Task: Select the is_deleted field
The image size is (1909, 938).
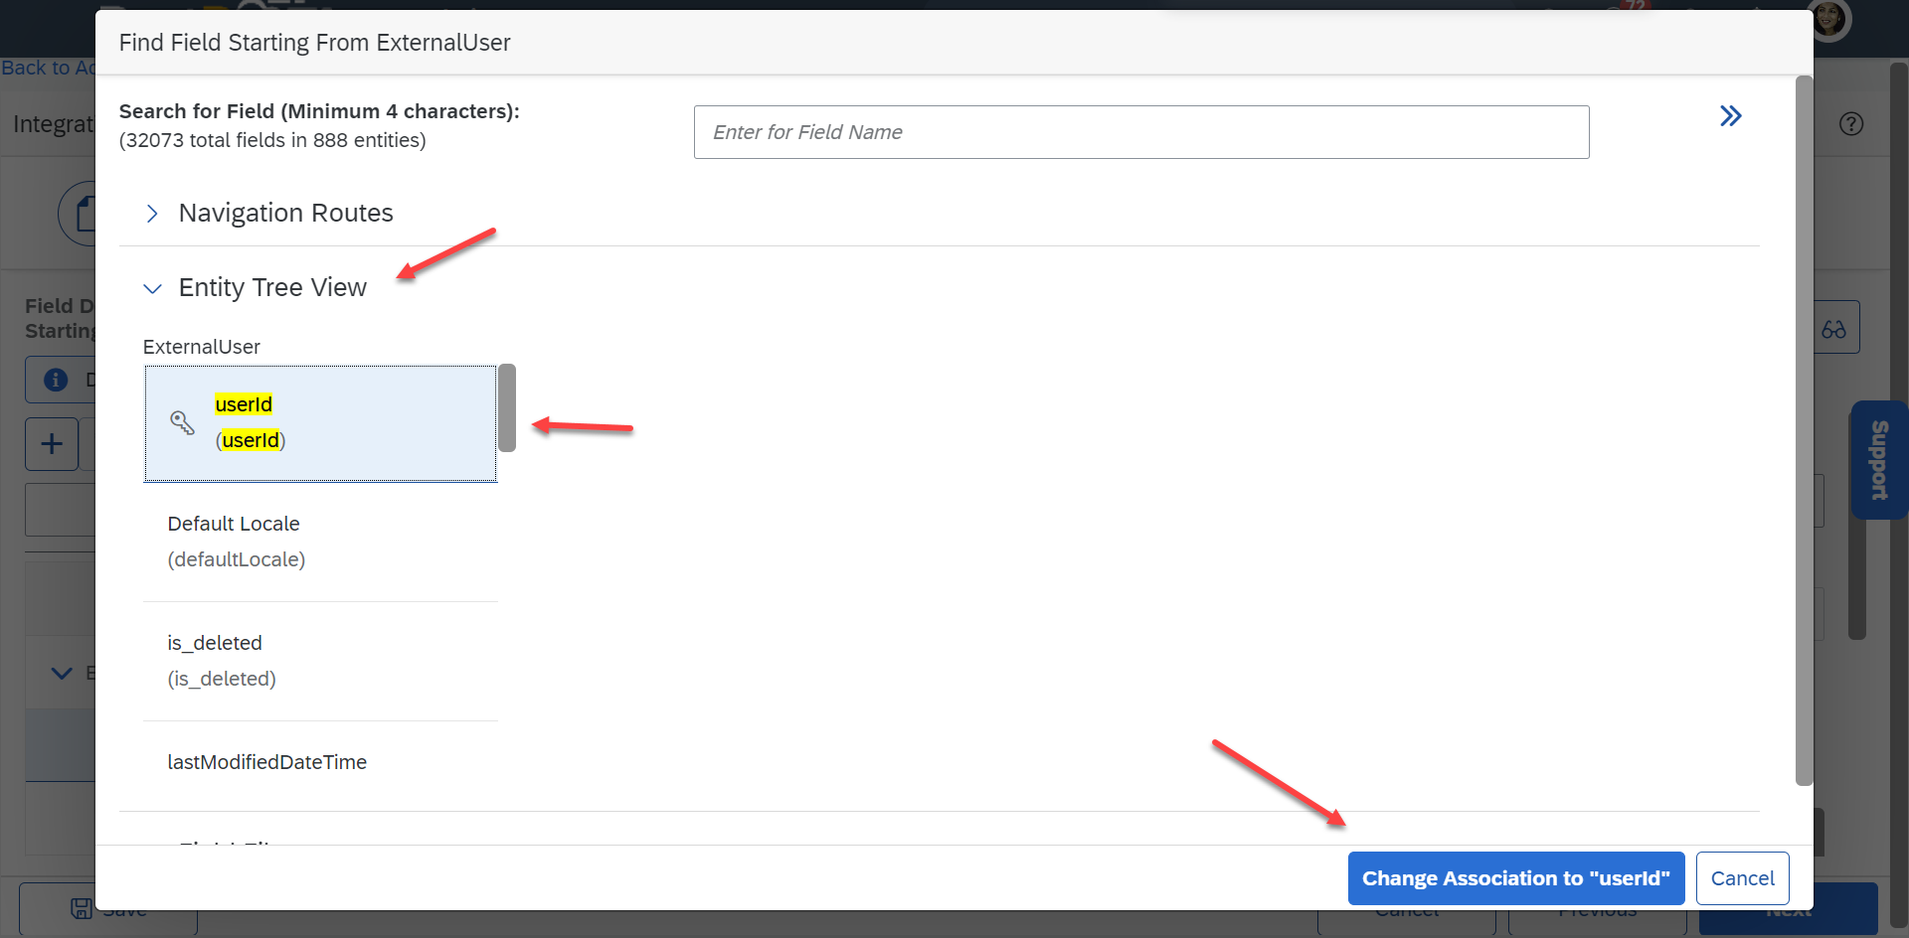Action: pyautogui.click(x=320, y=661)
